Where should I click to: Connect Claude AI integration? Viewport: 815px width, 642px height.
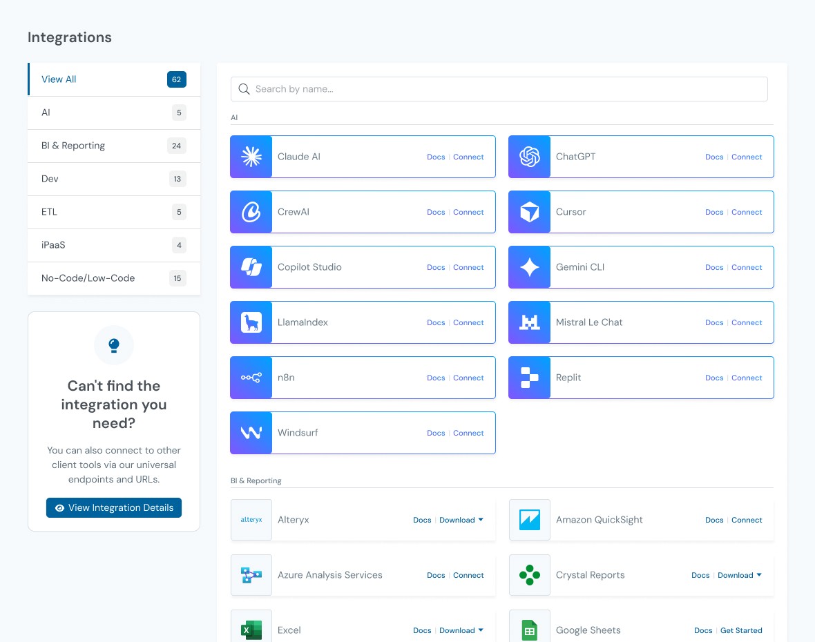click(468, 157)
